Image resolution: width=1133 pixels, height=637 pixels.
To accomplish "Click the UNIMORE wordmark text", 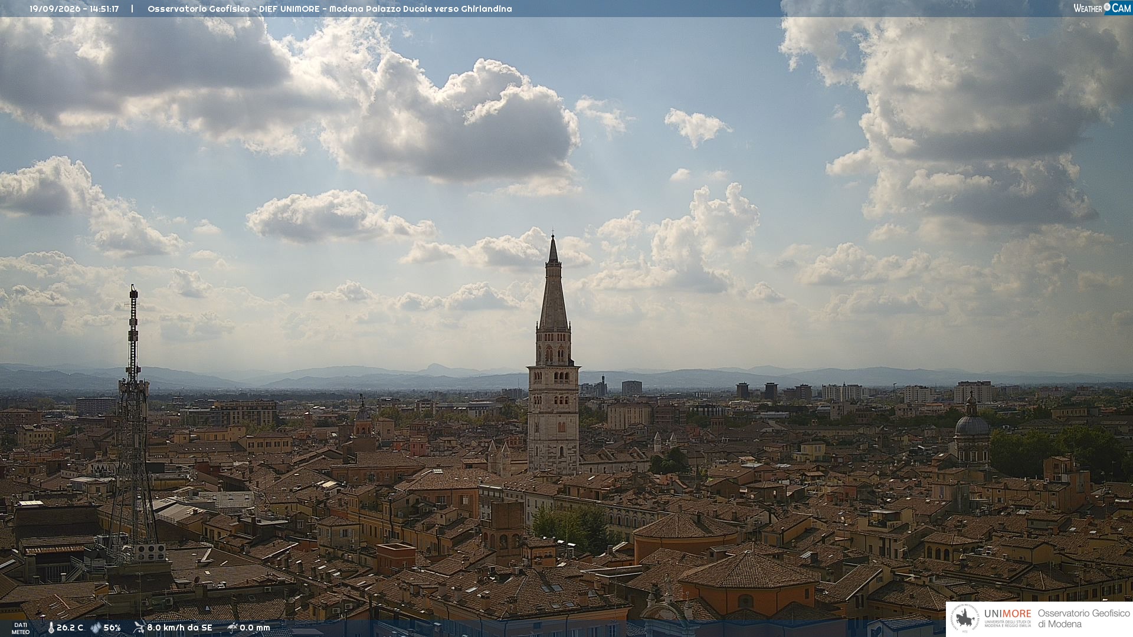I will pos(1007,613).
